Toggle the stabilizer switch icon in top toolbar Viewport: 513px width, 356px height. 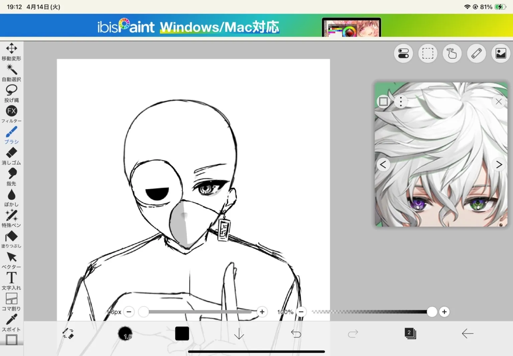(x=403, y=53)
